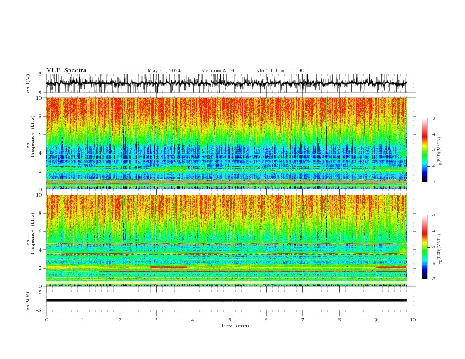Image resolution: width=465 pixels, height=359 pixels.
Task: Select the "start UT = 11:30:1" text
Action: coord(284,70)
